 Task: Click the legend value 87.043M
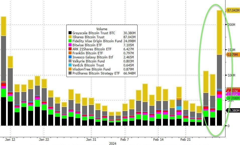tap(130, 37)
